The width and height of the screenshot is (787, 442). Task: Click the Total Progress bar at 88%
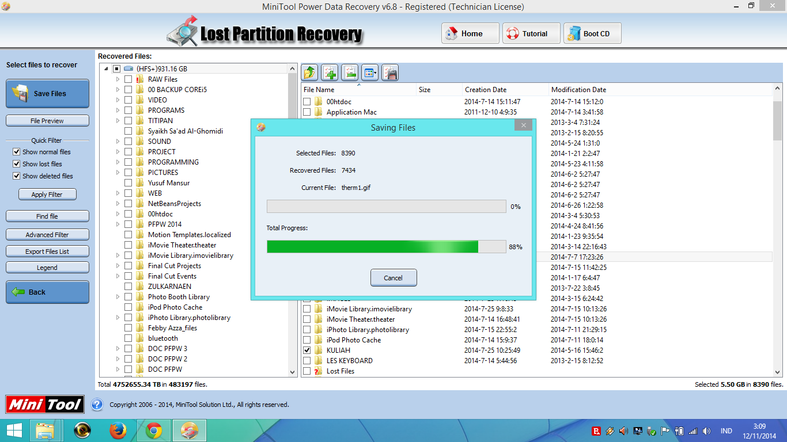tap(387, 247)
